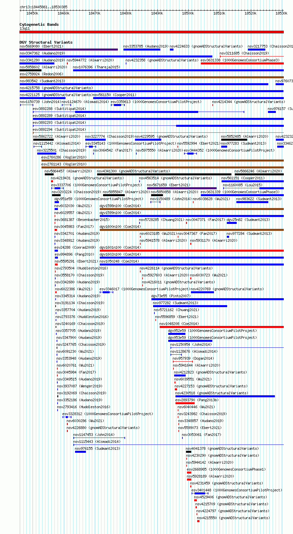Image resolution: width=293 pixels, height=534 pixels.
Task: Select the Cytogenetic Bands track title
Action: click(39, 24)
